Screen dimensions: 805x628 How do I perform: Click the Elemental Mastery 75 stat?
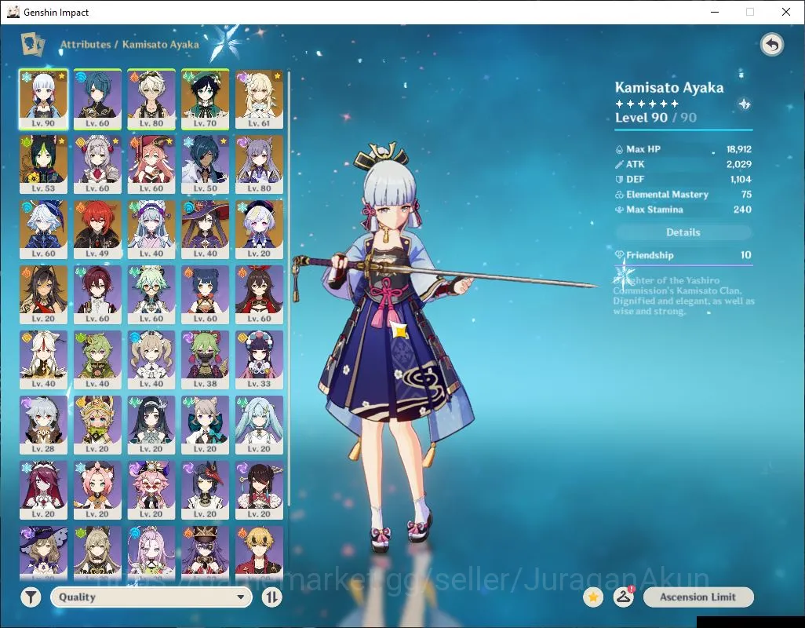[683, 195]
